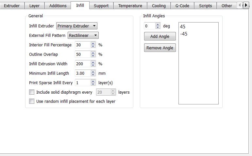Open External Fill Pattern dropdown
This screenshot has height=156, width=252.
[83, 35]
